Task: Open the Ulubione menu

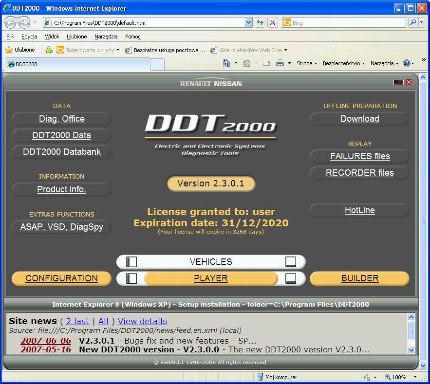Action: point(77,37)
